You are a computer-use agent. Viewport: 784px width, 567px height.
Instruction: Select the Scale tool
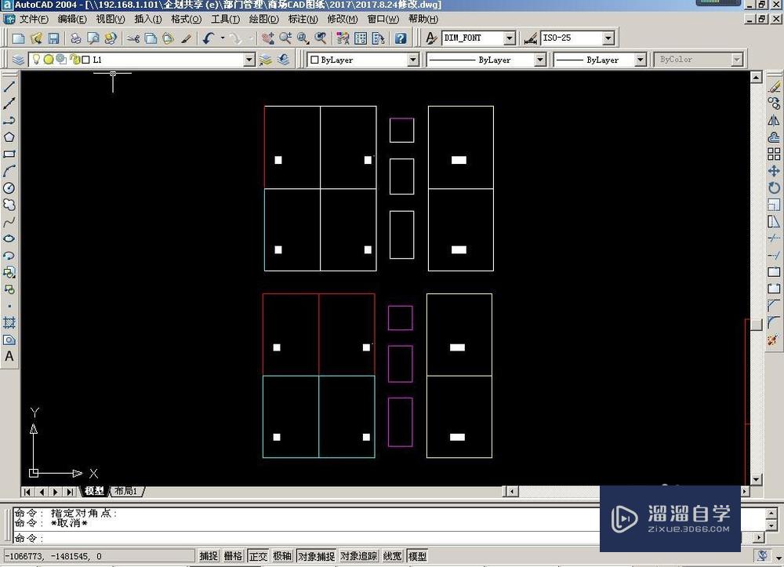(x=774, y=205)
